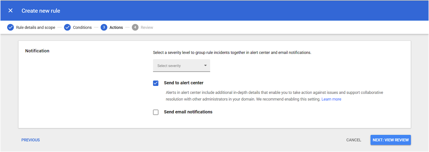Select the Actions step label
429x152 pixels.
pos(116,27)
